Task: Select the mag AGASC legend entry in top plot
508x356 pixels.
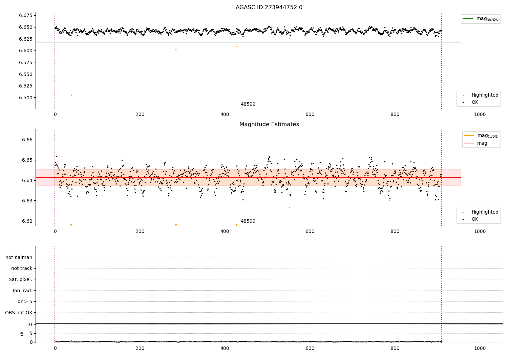Action: tap(481, 19)
